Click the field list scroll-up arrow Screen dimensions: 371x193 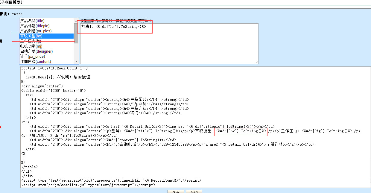click(x=76, y=21)
